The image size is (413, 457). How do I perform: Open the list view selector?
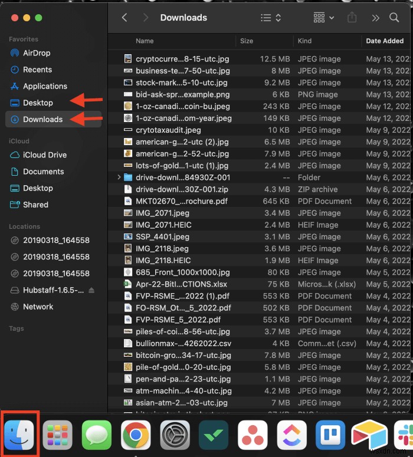point(271,18)
